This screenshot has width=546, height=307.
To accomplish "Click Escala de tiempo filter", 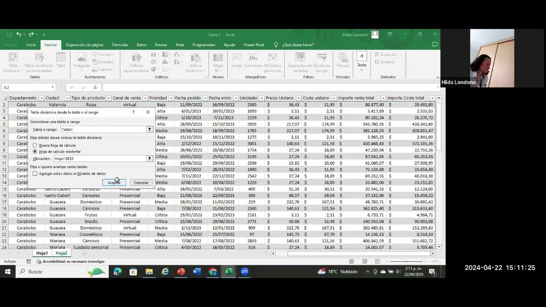I will tap(322, 63).
